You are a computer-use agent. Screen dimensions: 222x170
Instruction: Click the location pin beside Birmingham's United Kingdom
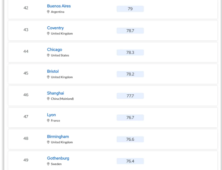click(48, 142)
